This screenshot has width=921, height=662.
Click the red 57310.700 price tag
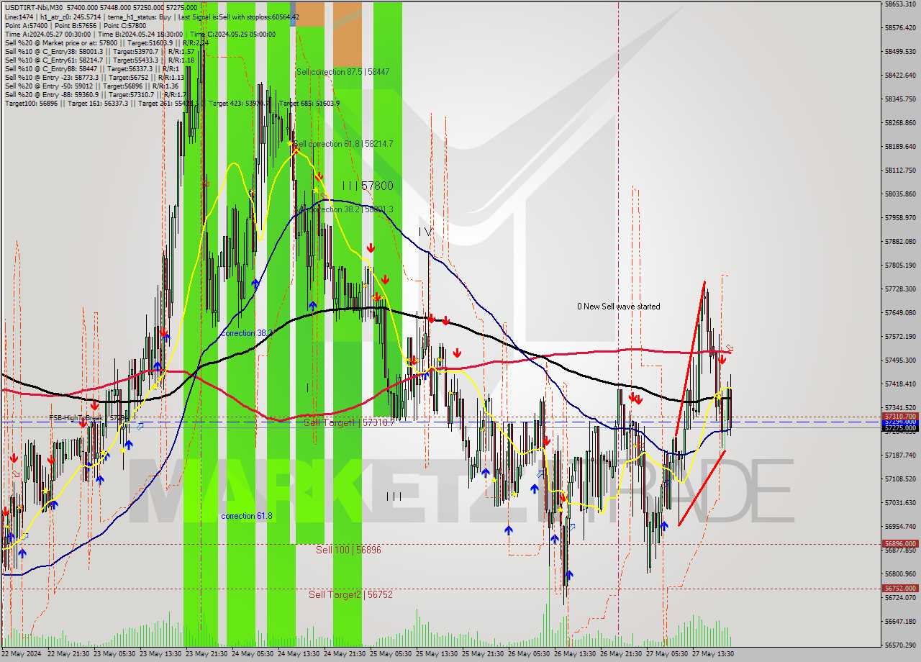900,416
